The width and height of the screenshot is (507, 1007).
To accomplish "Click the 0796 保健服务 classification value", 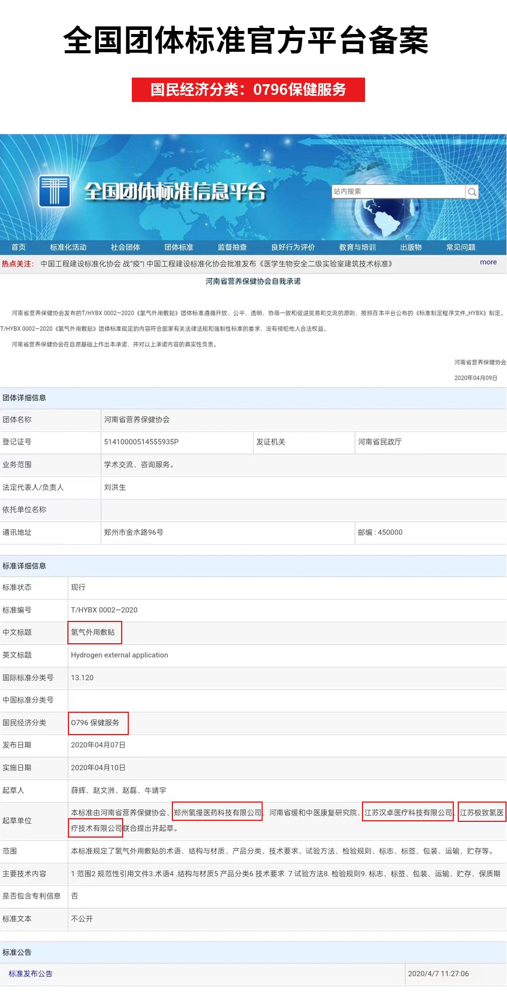I will (96, 722).
